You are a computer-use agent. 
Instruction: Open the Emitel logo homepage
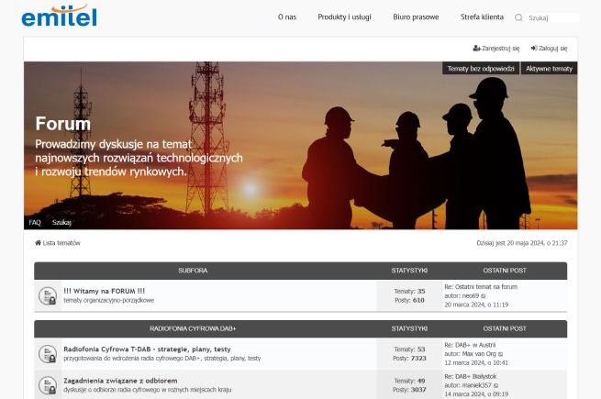(x=59, y=17)
